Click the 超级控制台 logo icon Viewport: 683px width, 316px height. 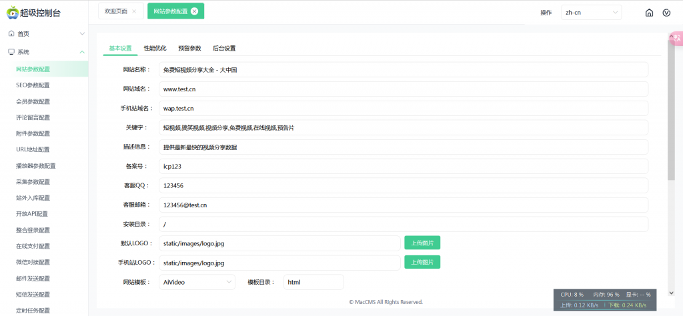pos(13,13)
